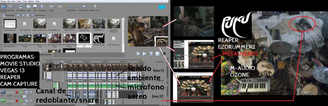Click the Undo arrow icon
Screen dimensions: 328x106
click(51, 7)
